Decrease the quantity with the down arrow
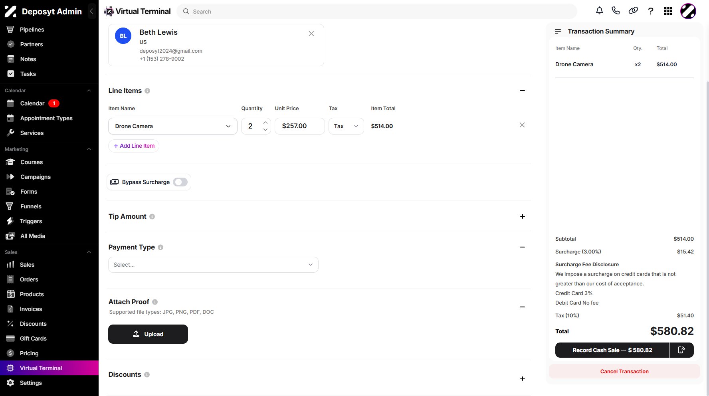The height and width of the screenshot is (396, 709). pyautogui.click(x=265, y=130)
